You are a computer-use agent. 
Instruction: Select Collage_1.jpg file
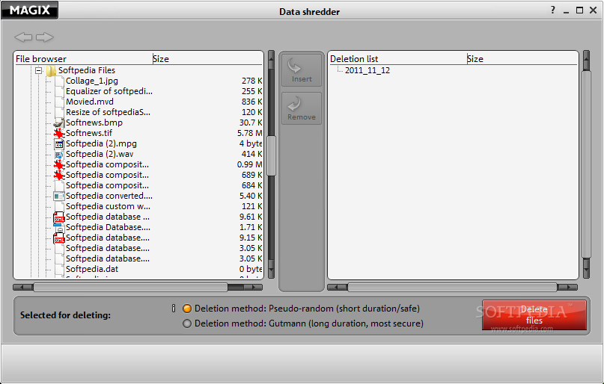91,81
